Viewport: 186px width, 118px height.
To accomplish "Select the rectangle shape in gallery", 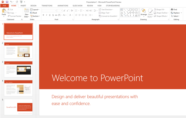I will click(130, 10).
